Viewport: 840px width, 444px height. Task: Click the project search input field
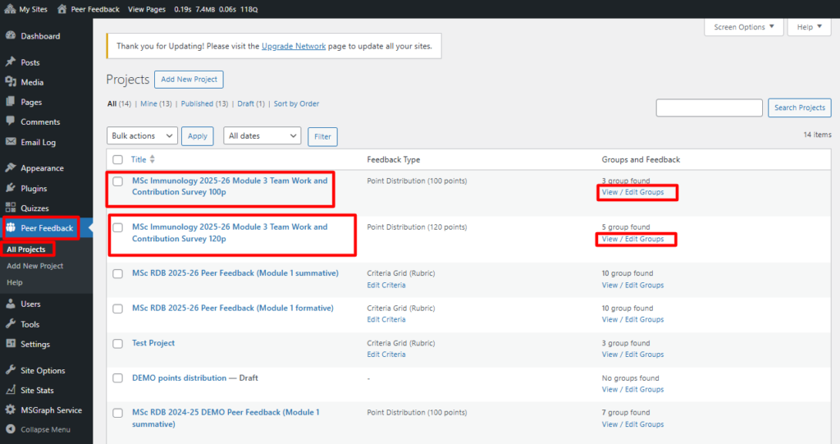click(709, 108)
